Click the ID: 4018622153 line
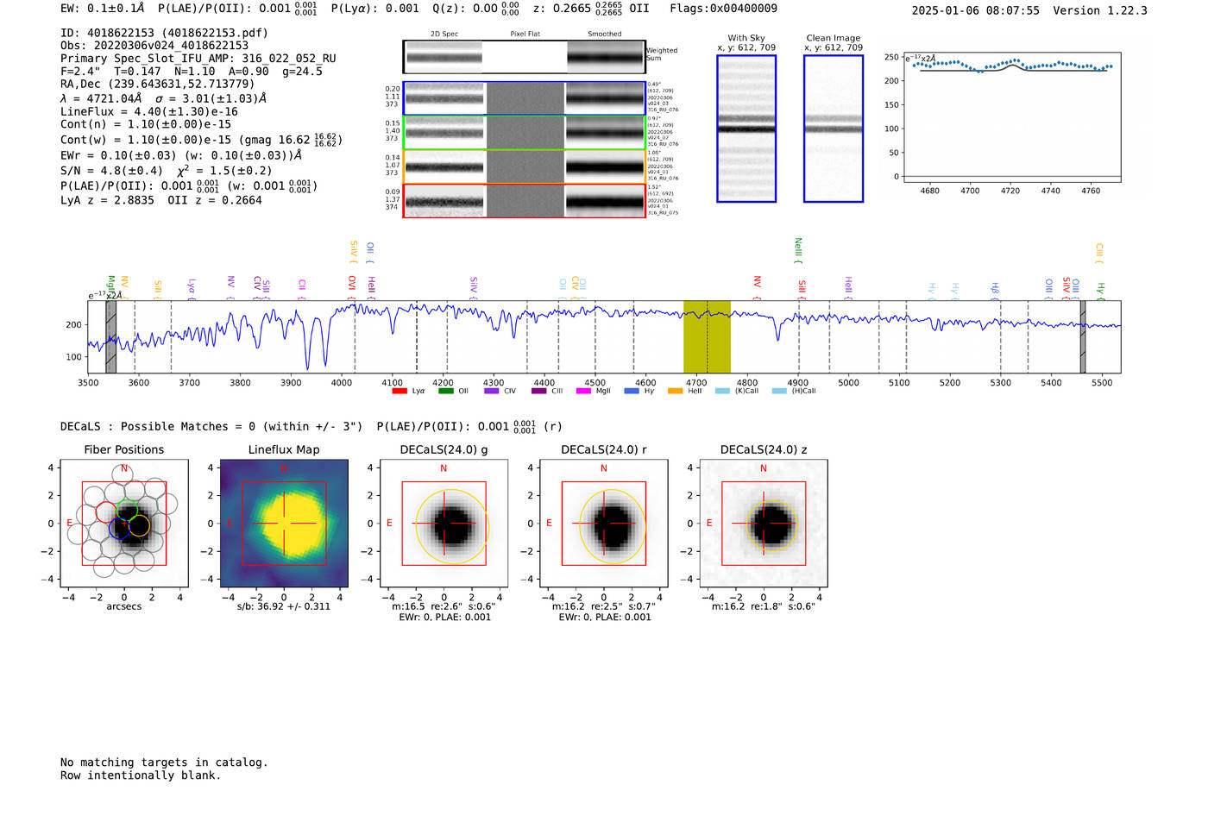The width and height of the screenshot is (1208, 822). [164, 33]
